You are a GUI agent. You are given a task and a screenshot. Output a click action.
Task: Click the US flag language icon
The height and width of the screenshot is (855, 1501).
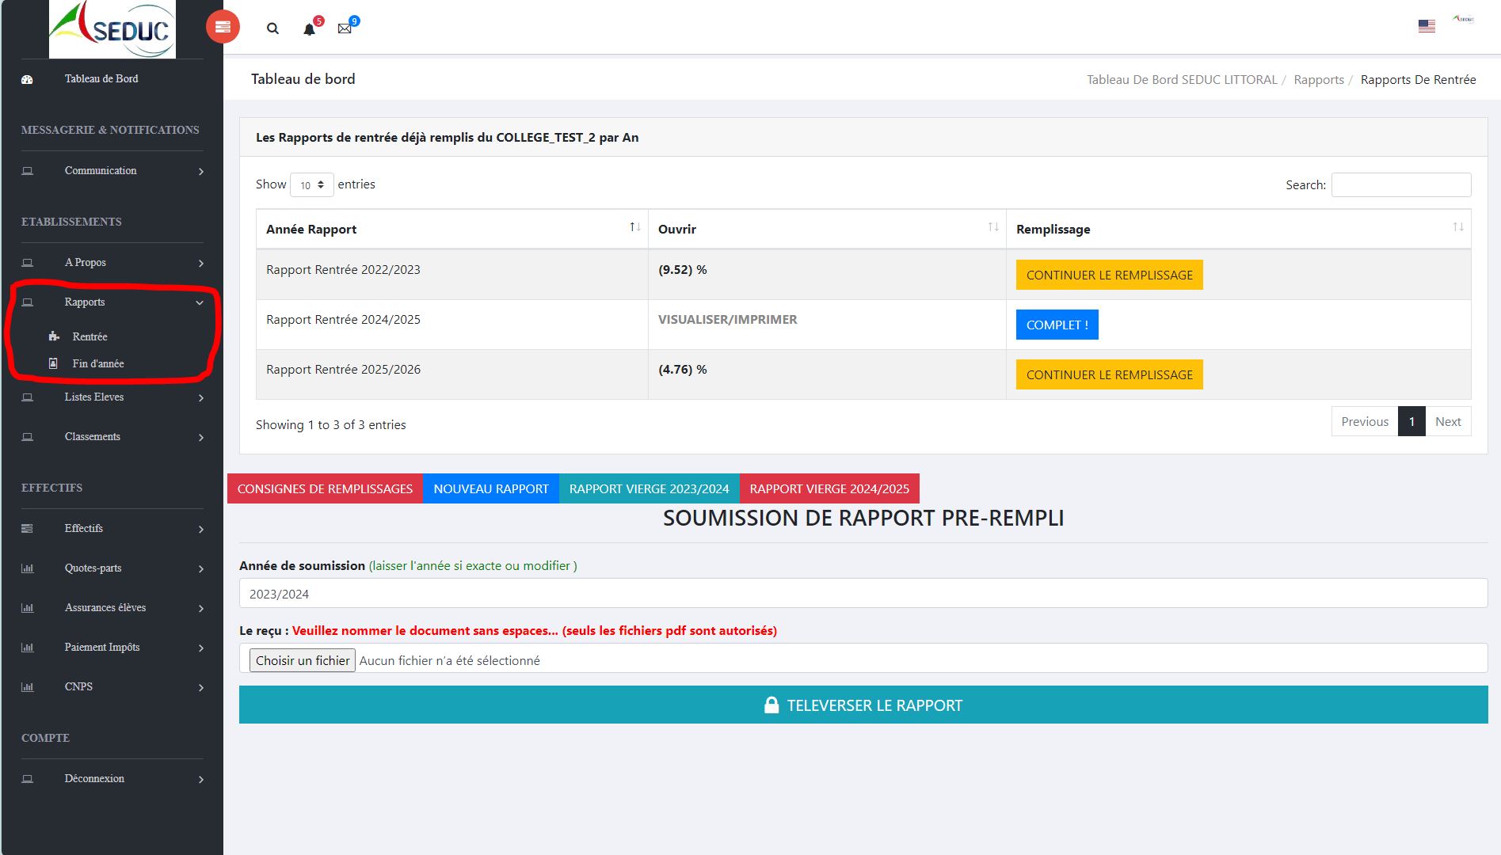click(x=1427, y=26)
